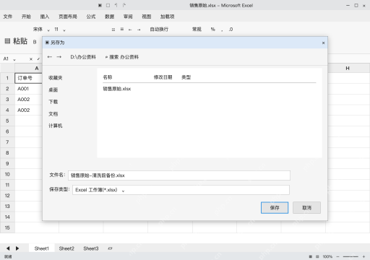Switch to page layout view icon in status bar

(x=317, y=256)
